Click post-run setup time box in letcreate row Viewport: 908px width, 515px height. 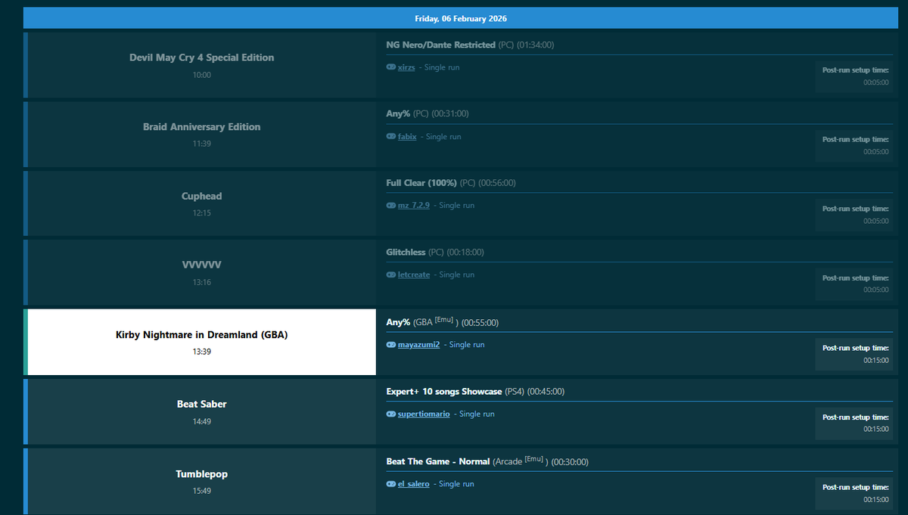(854, 284)
